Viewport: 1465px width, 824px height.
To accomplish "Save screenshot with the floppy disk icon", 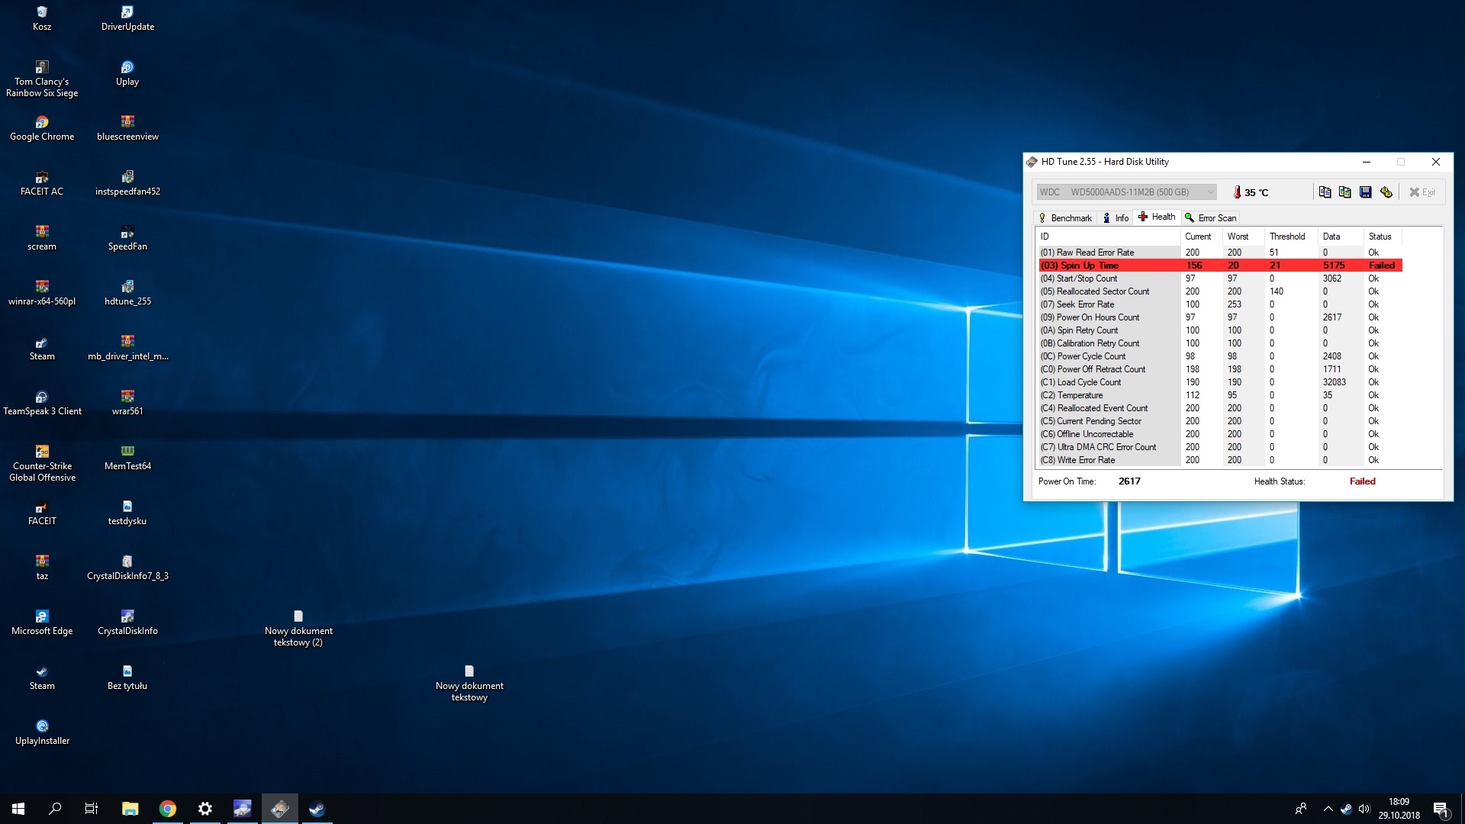I will pos(1366,192).
